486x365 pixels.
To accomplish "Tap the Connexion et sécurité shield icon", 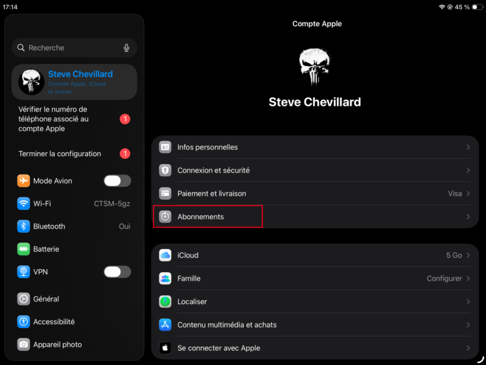I will 165,171.
